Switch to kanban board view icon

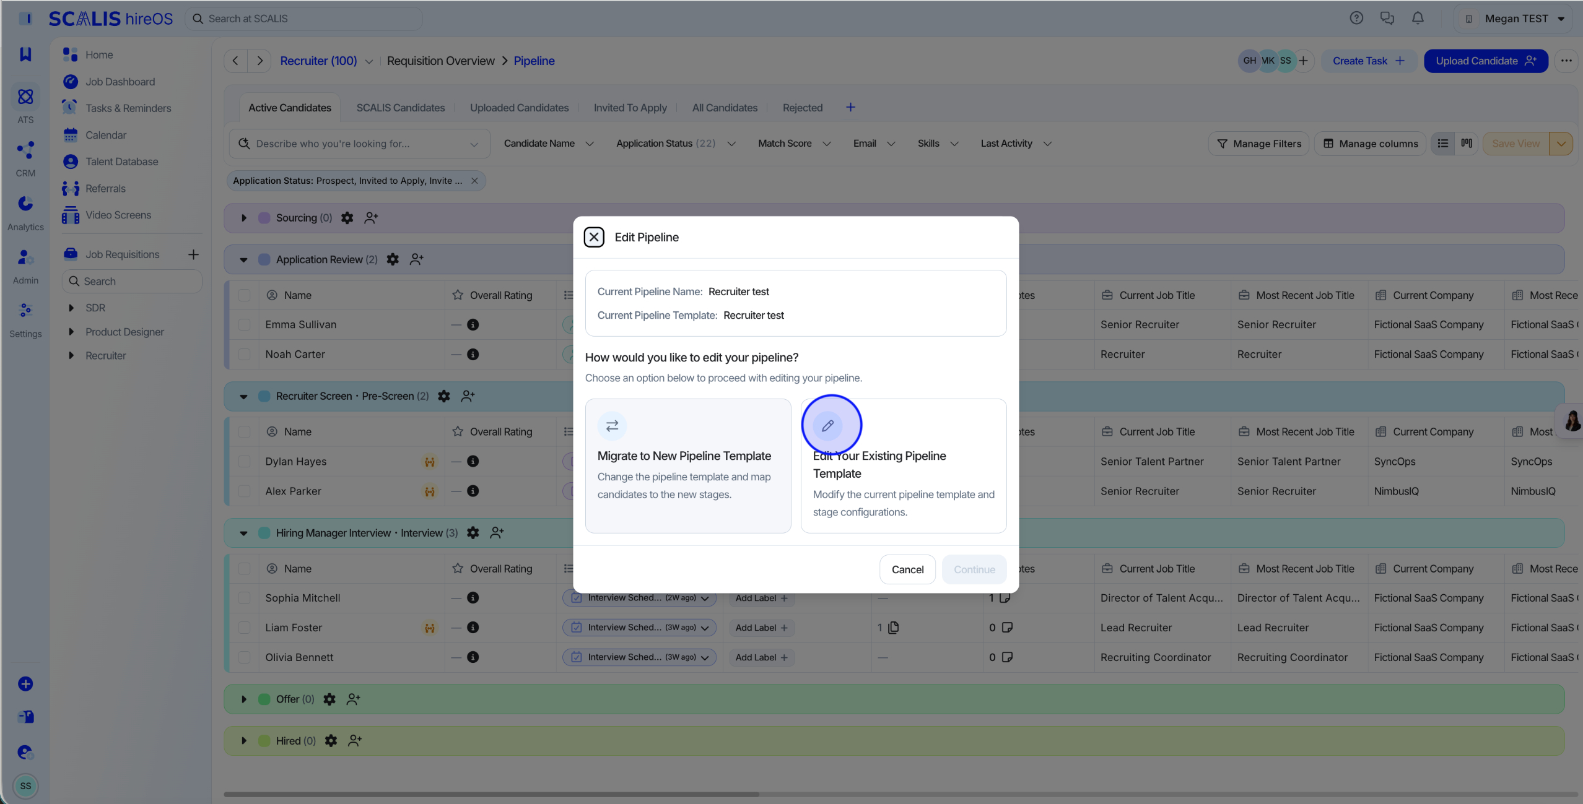(x=1467, y=144)
